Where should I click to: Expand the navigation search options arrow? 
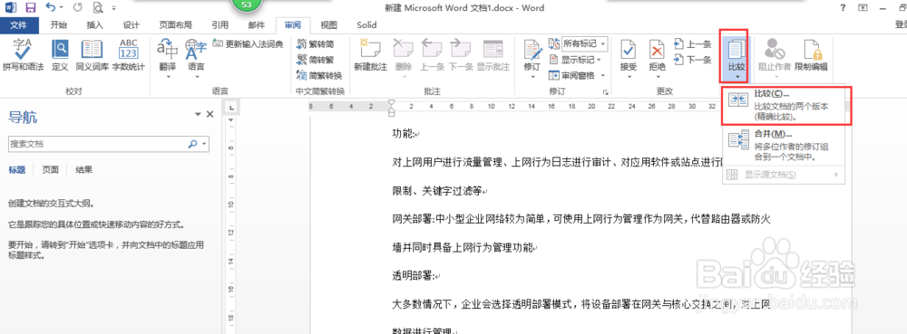[204, 144]
